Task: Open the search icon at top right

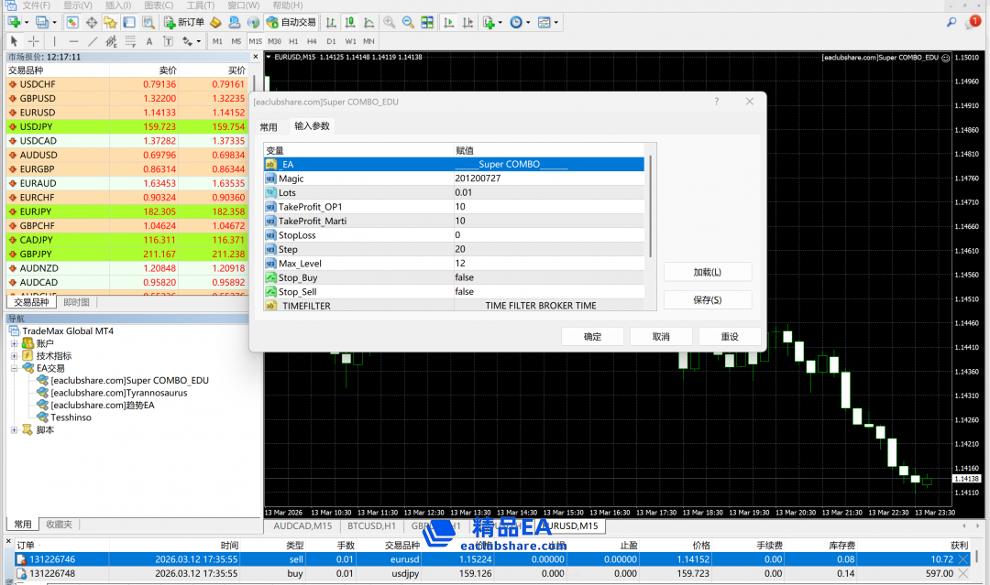Action: click(951, 22)
